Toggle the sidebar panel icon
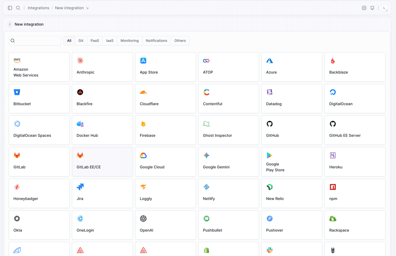Image resolution: width=396 pixels, height=256 pixels. (10, 8)
